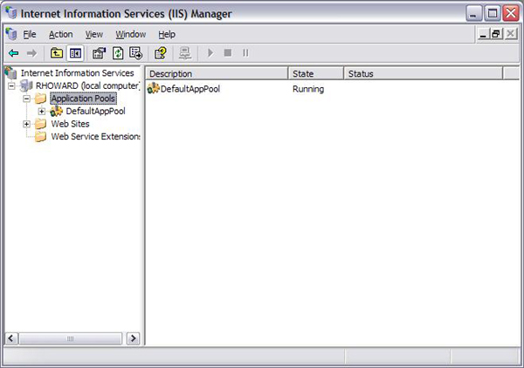Click the Web Sites folder icon

40,124
